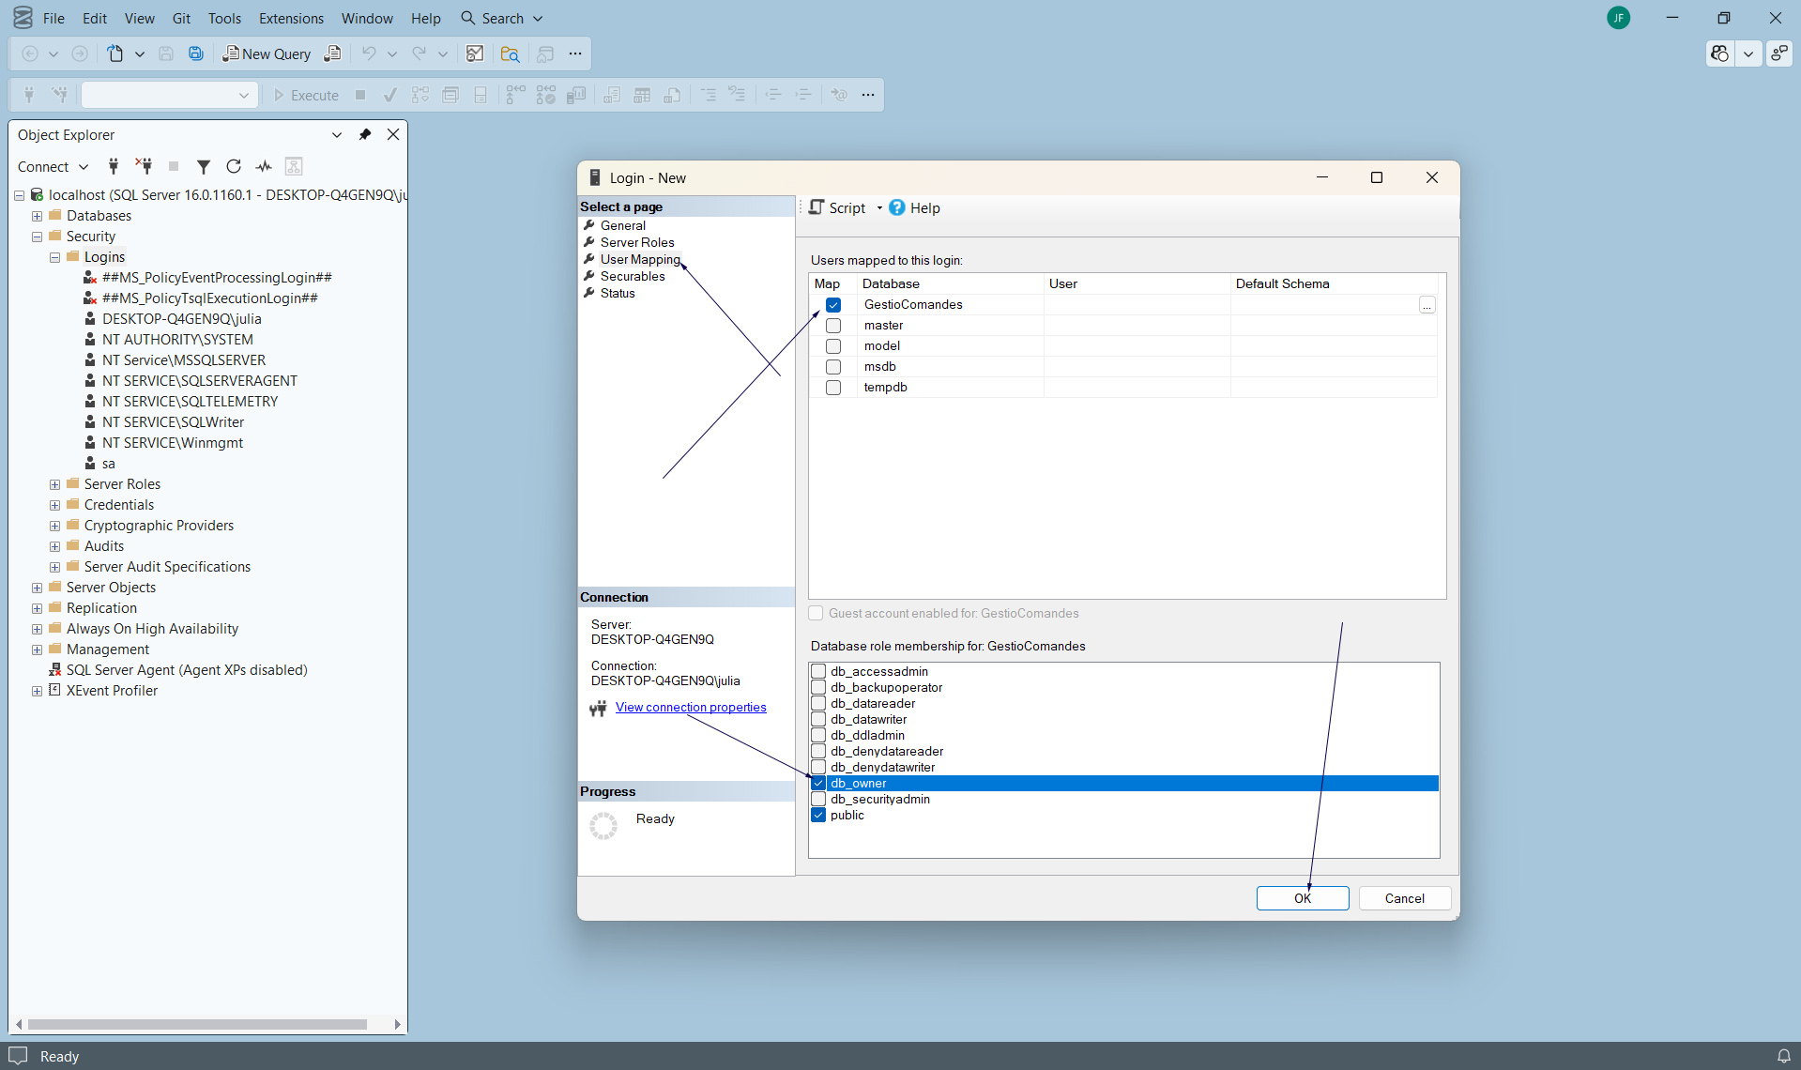Open the View connection properties link
Screen dimensions: 1801x1070
(691, 708)
